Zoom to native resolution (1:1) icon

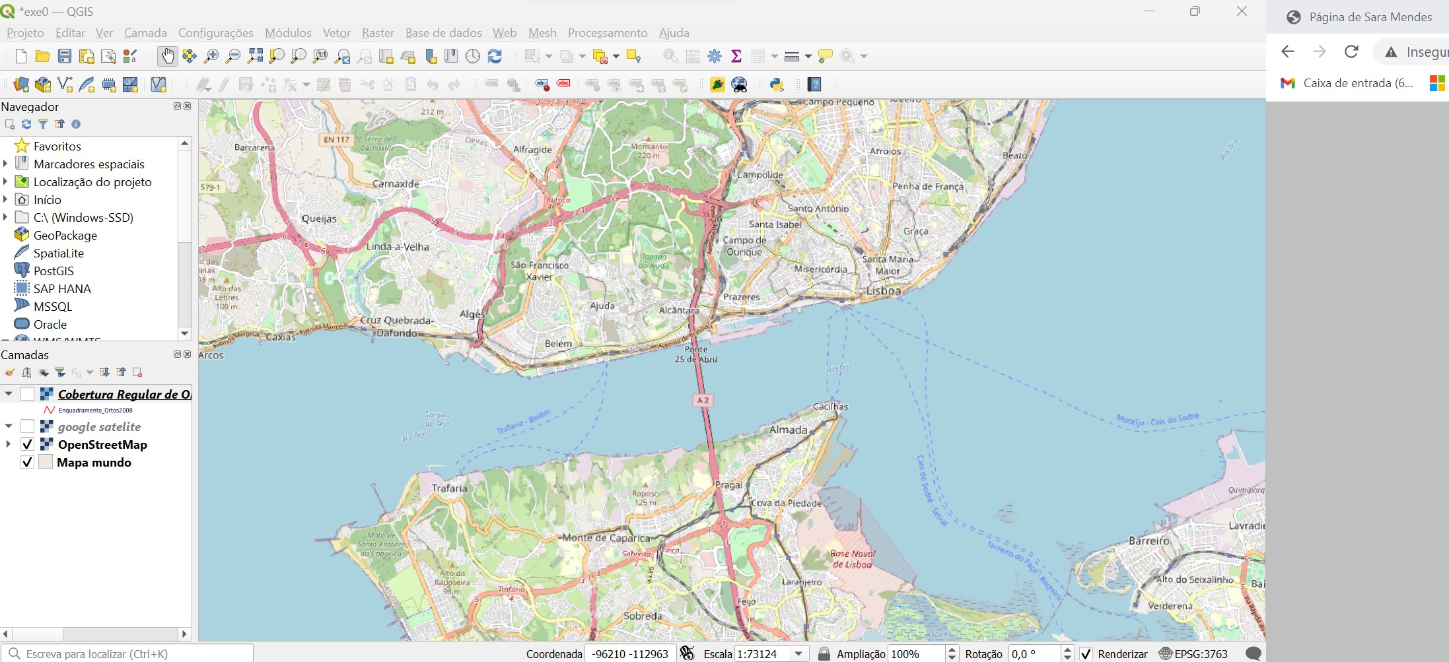[x=320, y=57]
